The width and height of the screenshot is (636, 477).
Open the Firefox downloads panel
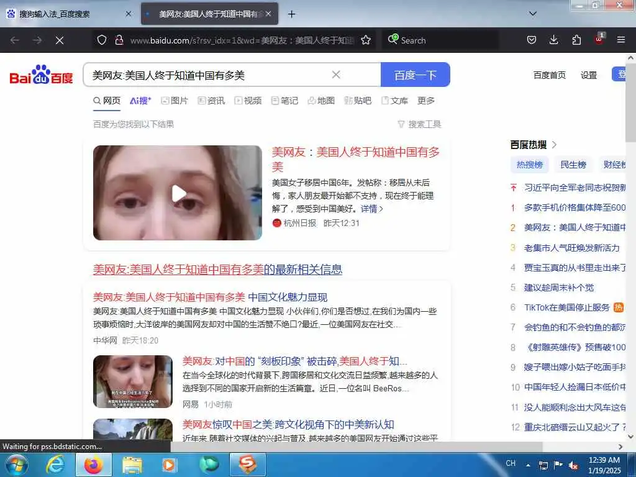553,40
